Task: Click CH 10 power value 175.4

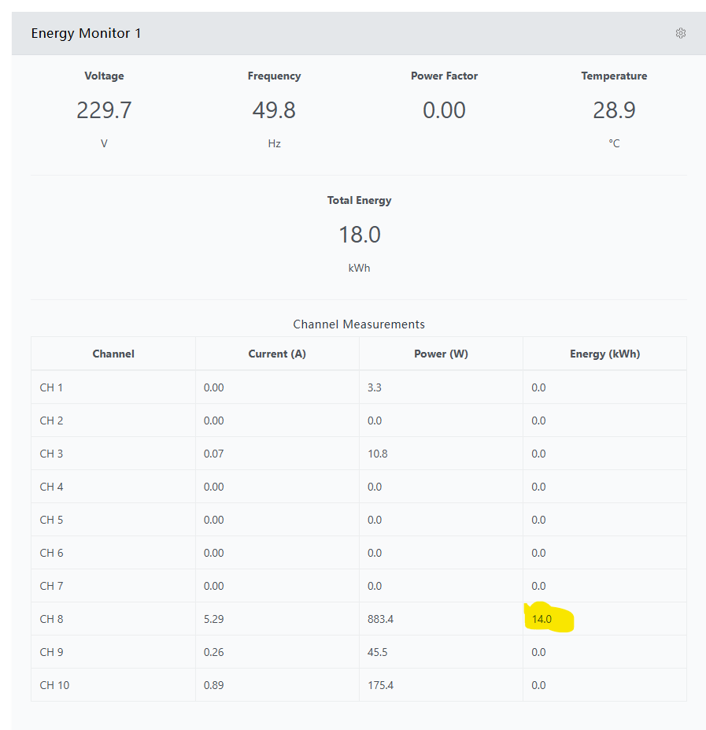Action: point(380,685)
